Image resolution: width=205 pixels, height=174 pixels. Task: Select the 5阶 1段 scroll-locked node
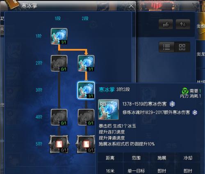coord(59,144)
